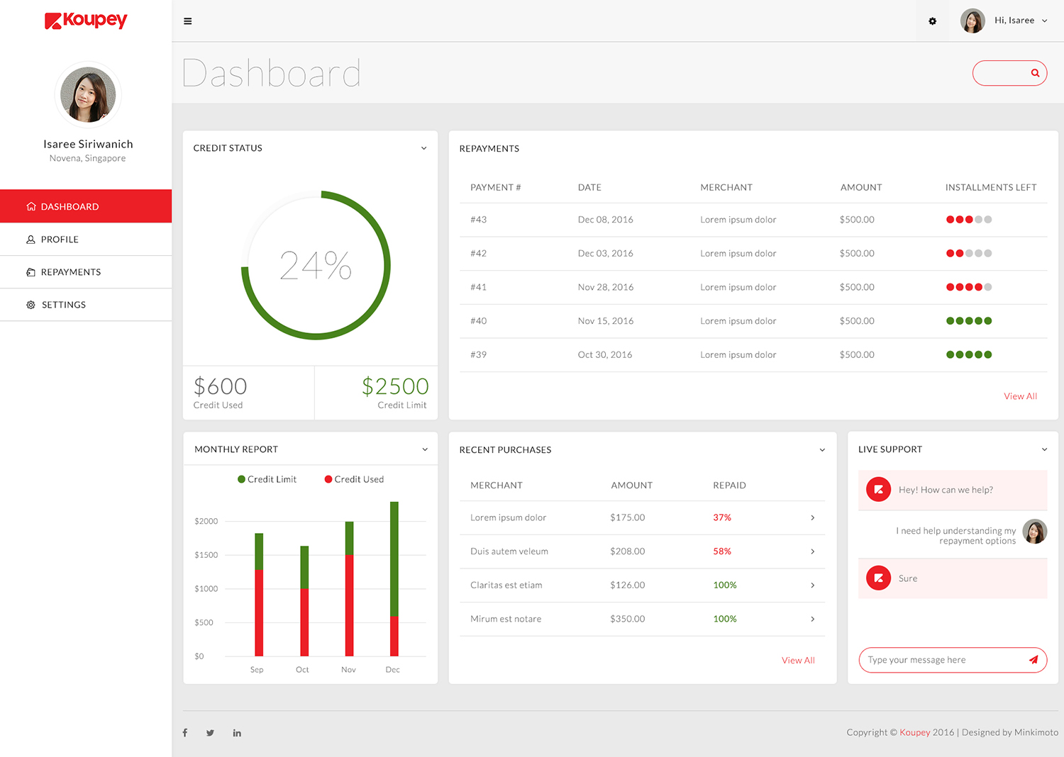Click the Koupey logo
The image size is (1064, 757).
coord(86,21)
